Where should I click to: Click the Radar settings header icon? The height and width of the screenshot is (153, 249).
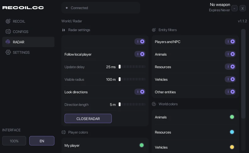pyautogui.click(x=64, y=30)
